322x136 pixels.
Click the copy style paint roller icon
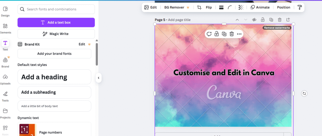coord(300,7)
